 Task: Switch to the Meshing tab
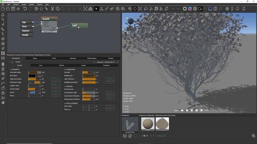point(73,58)
